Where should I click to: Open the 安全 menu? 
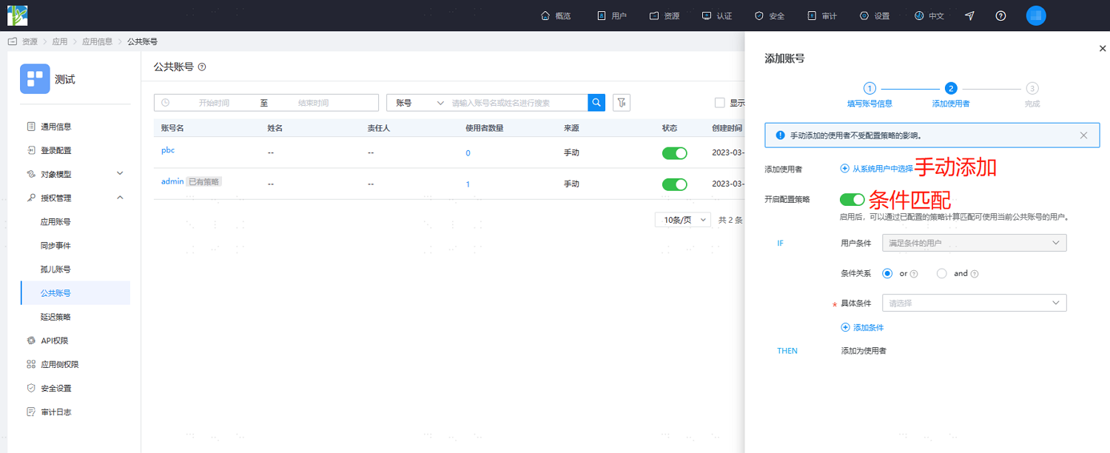pos(770,16)
